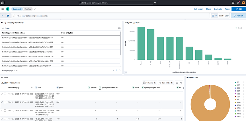Open the filter options funnel icon

3,16
